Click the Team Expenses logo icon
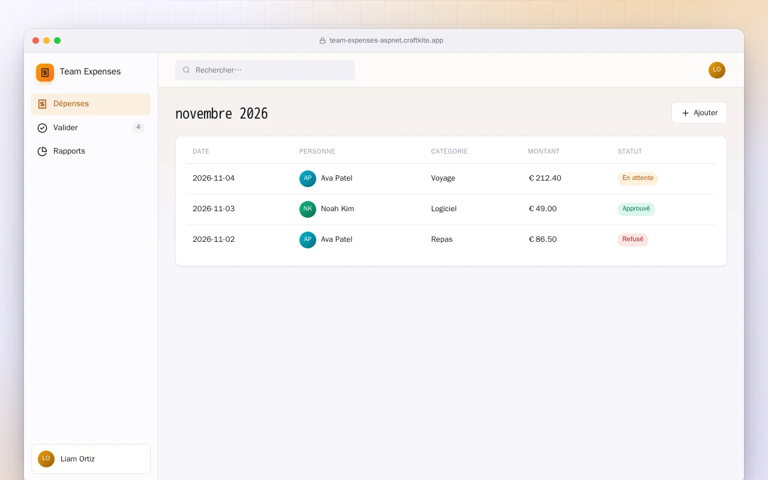This screenshot has height=480, width=768. point(45,73)
